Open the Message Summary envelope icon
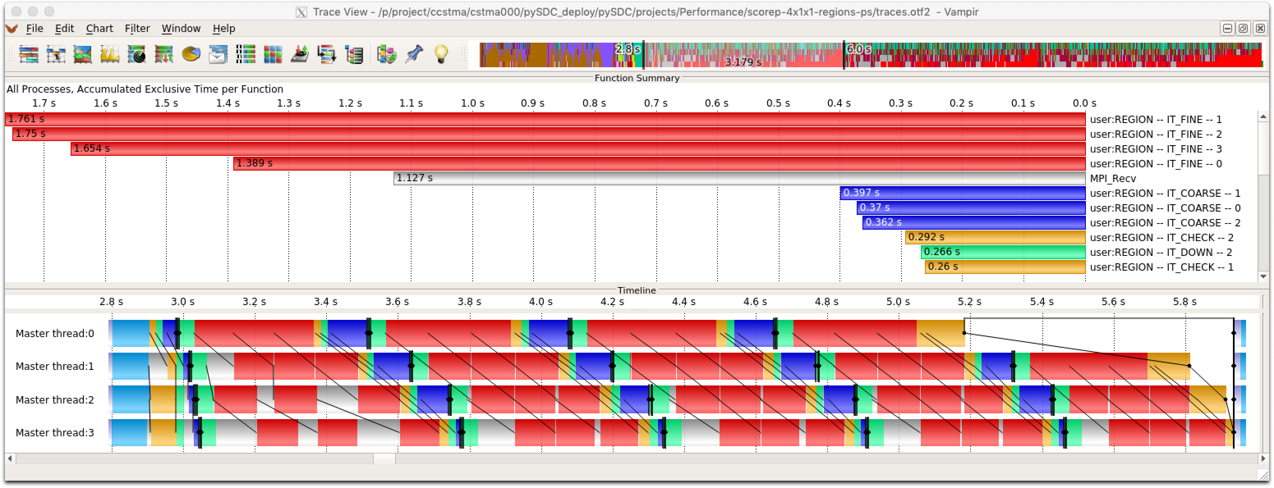1274x488 pixels. coord(218,54)
